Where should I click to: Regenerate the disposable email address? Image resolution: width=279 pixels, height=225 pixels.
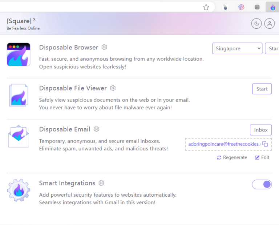[232, 157]
